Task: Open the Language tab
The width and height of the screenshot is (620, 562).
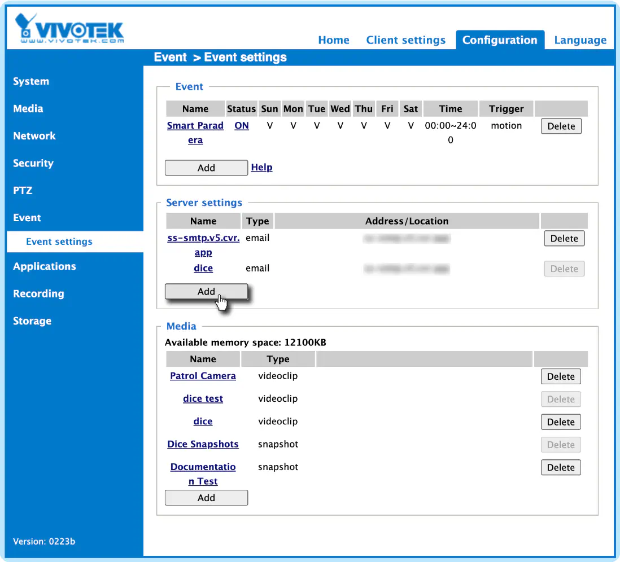Action: pos(580,40)
